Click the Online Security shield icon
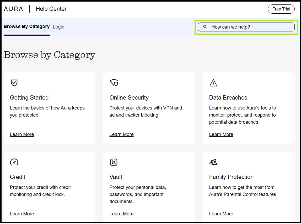301x224 pixels. 114,83
